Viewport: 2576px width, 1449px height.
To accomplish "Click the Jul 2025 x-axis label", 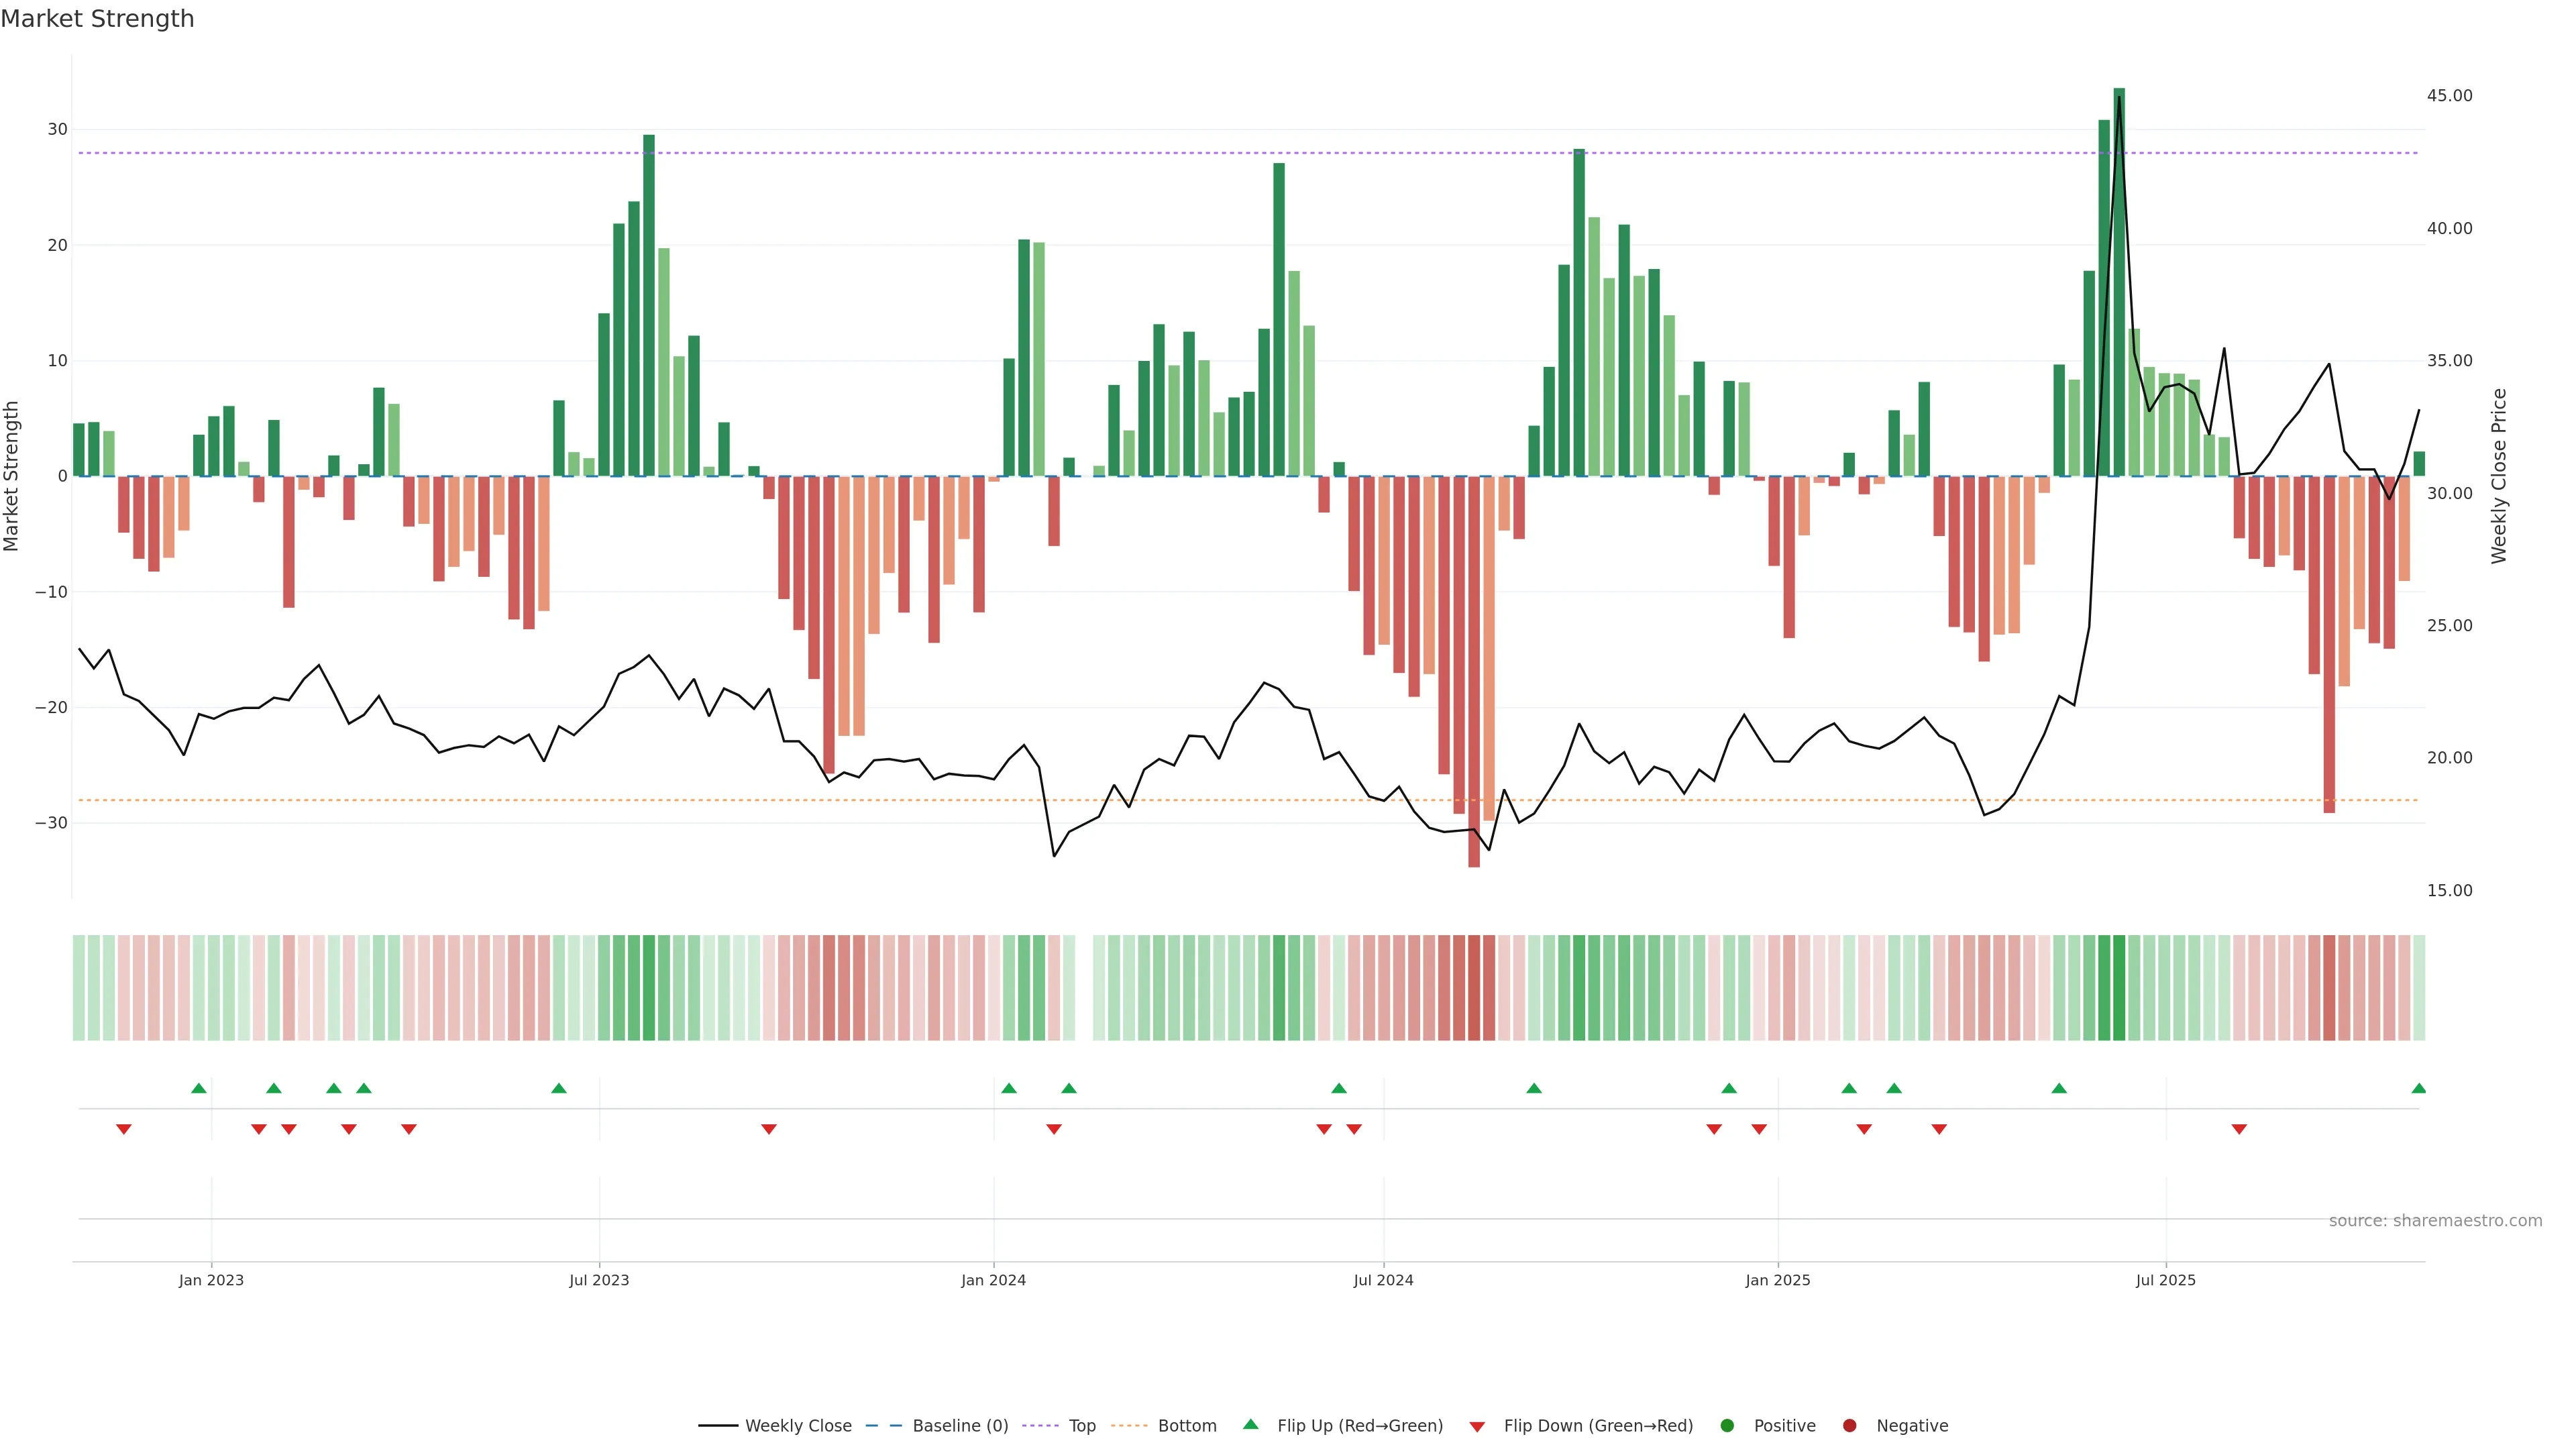I will pos(2165,1280).
